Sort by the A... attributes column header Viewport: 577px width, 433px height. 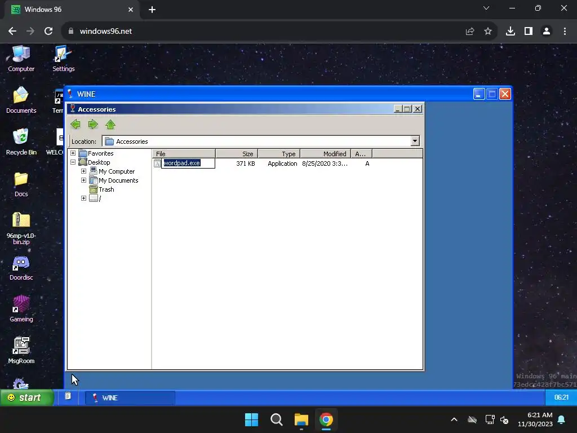pyautogui.click(x=361, y=153)
